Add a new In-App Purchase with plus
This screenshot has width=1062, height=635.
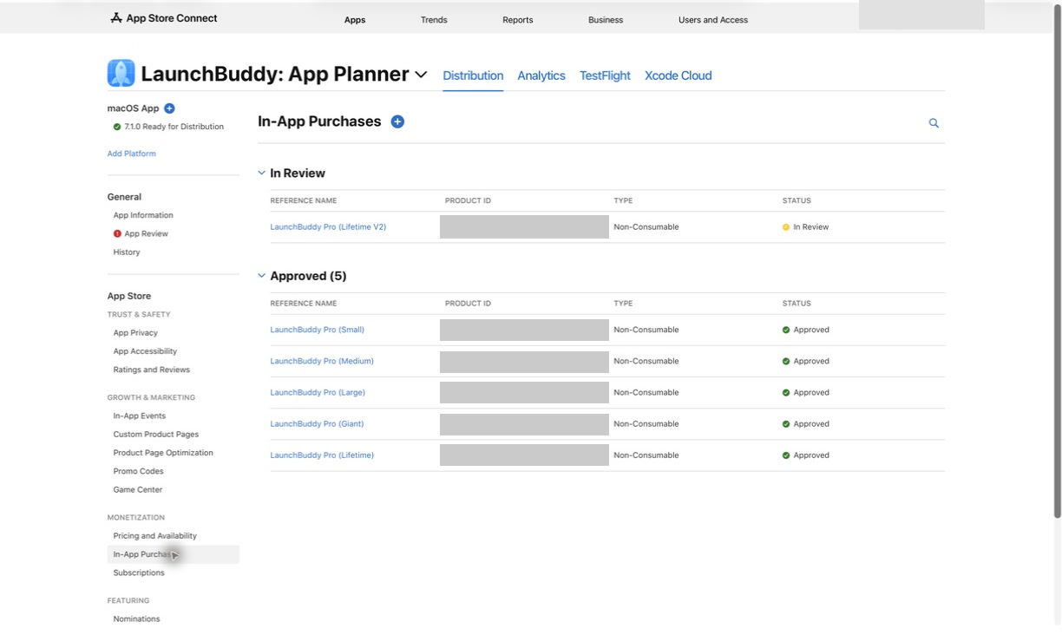click(x=397, y=121)
